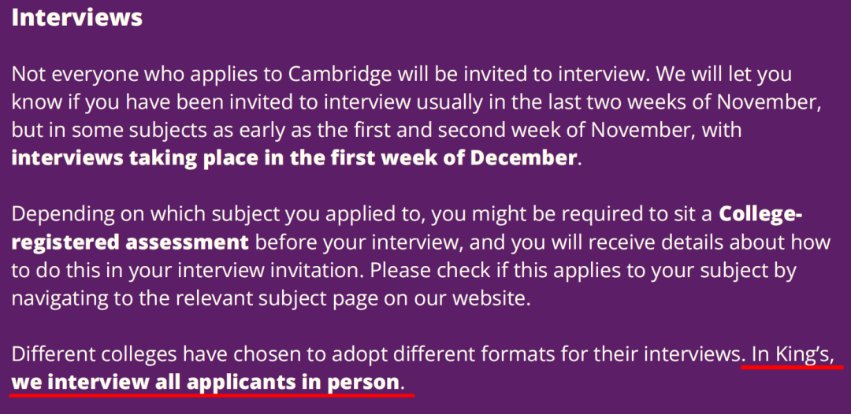Click "we interview all applicants in person"
Viewport: 851px width, 414px height.
point(206,383)
